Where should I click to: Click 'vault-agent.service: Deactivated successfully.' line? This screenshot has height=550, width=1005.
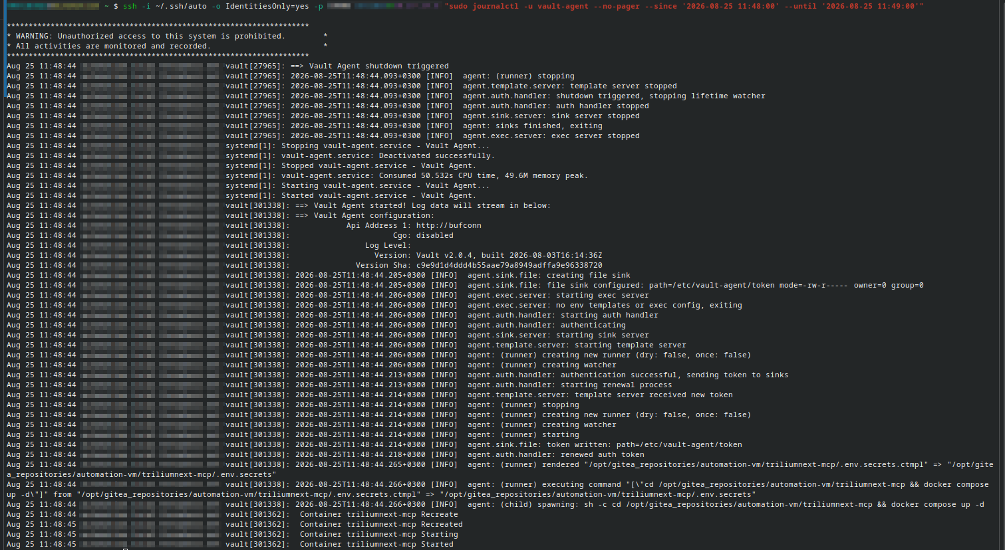click(x=388, y=155)
